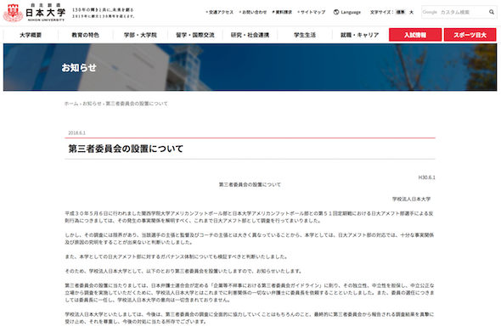Click the お知らせ breadcrumb link
Image resolution: width=501 pixels, height=332 pixels.
click(92, 104)
